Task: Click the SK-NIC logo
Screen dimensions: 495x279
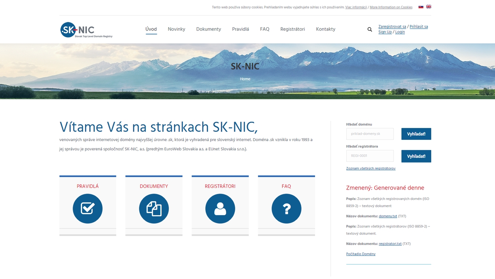Action: 86,30
